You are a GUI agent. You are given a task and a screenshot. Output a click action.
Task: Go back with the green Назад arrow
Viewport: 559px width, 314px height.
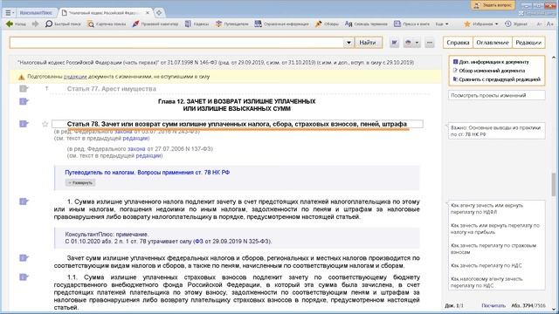pos(16,24)
